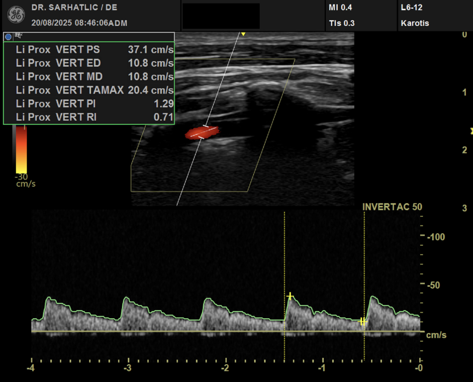This screenshot has width=473, height=382.
Task: Click the blue circle in measurement panel header
Action: click(x=8, y=37)
